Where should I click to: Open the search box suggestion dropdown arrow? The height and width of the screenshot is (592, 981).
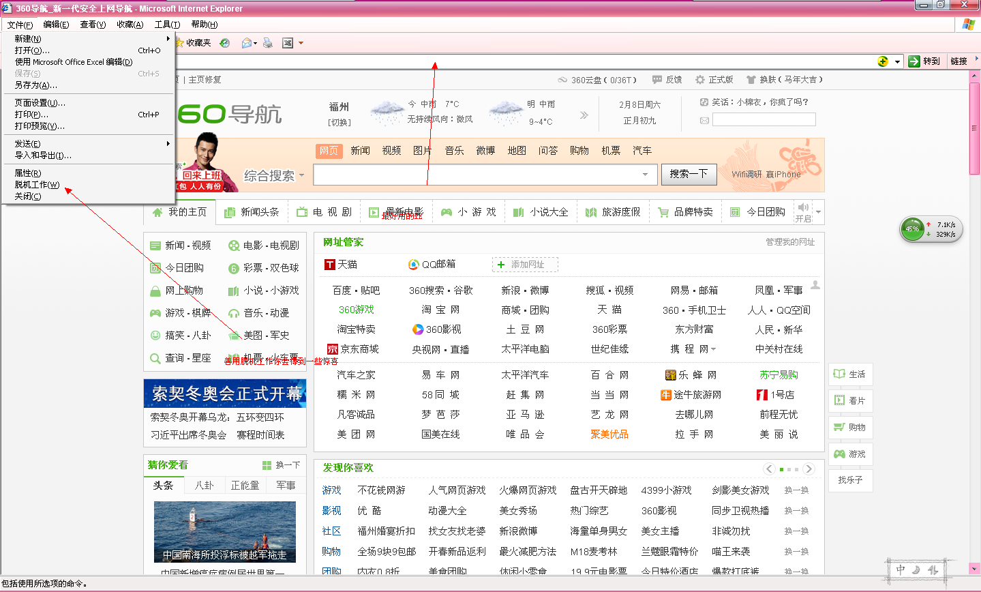(645, 175)
